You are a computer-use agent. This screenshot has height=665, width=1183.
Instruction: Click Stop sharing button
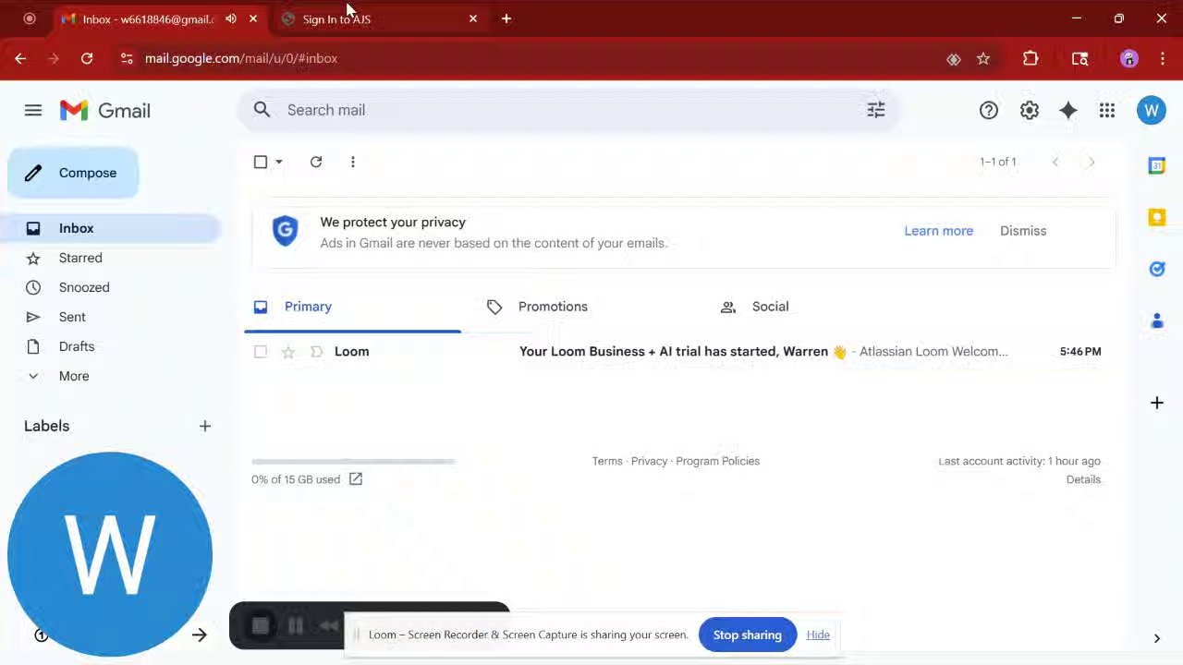coord(747,635)
